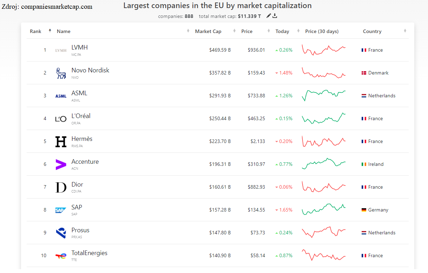Sort by Price column arrows
This screenshot has height=273, width=428.
pyautogui.click(x=269, y=31)
